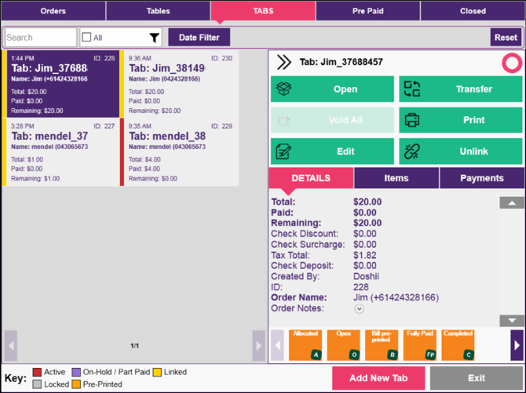
Task: Click the Add New Tab button
Action: point(378,378)
